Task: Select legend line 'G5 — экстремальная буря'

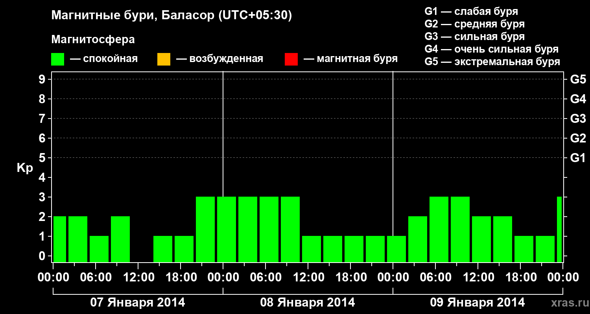Action: click(492, 62)
